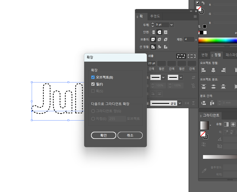The width and height of the screenshot is (237, 192).
Task: Select linear gradient type icon
Action: pos(226,124)
